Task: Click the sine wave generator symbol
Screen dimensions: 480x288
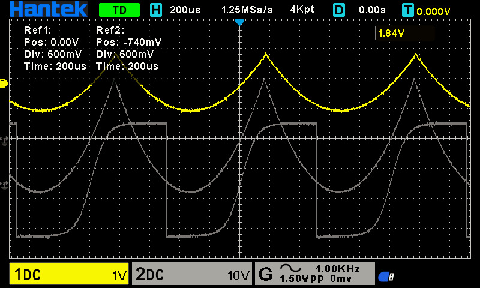Action: 290,268
